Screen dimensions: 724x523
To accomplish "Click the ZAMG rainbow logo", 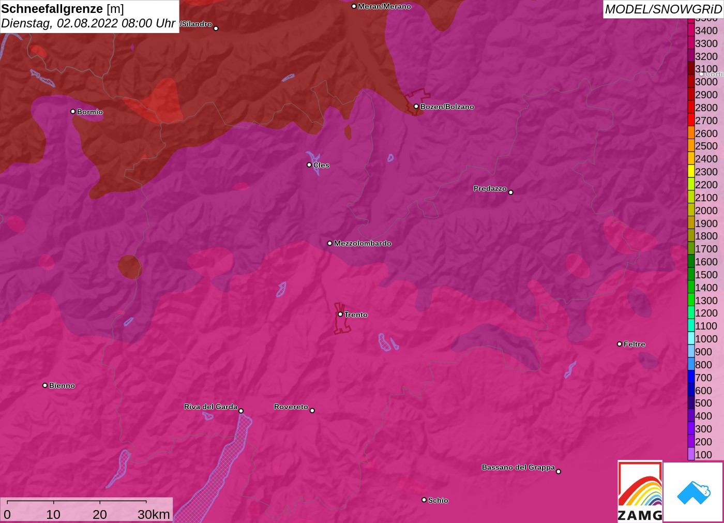I will pos(640,491).
